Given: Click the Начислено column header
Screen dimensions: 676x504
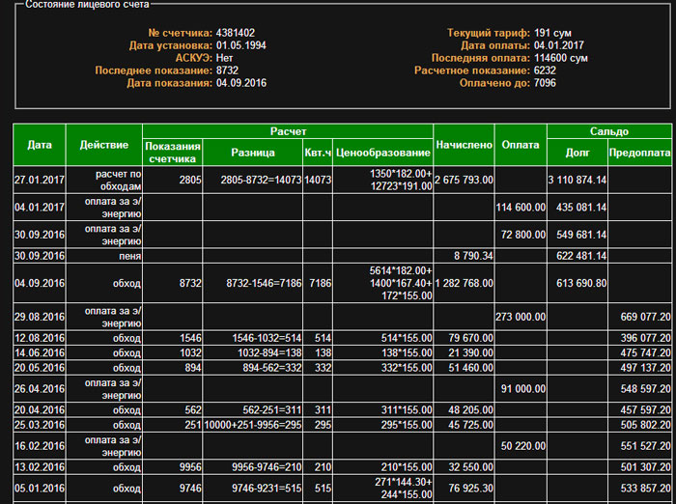Looking at the screenshot, I should (465, 145).
